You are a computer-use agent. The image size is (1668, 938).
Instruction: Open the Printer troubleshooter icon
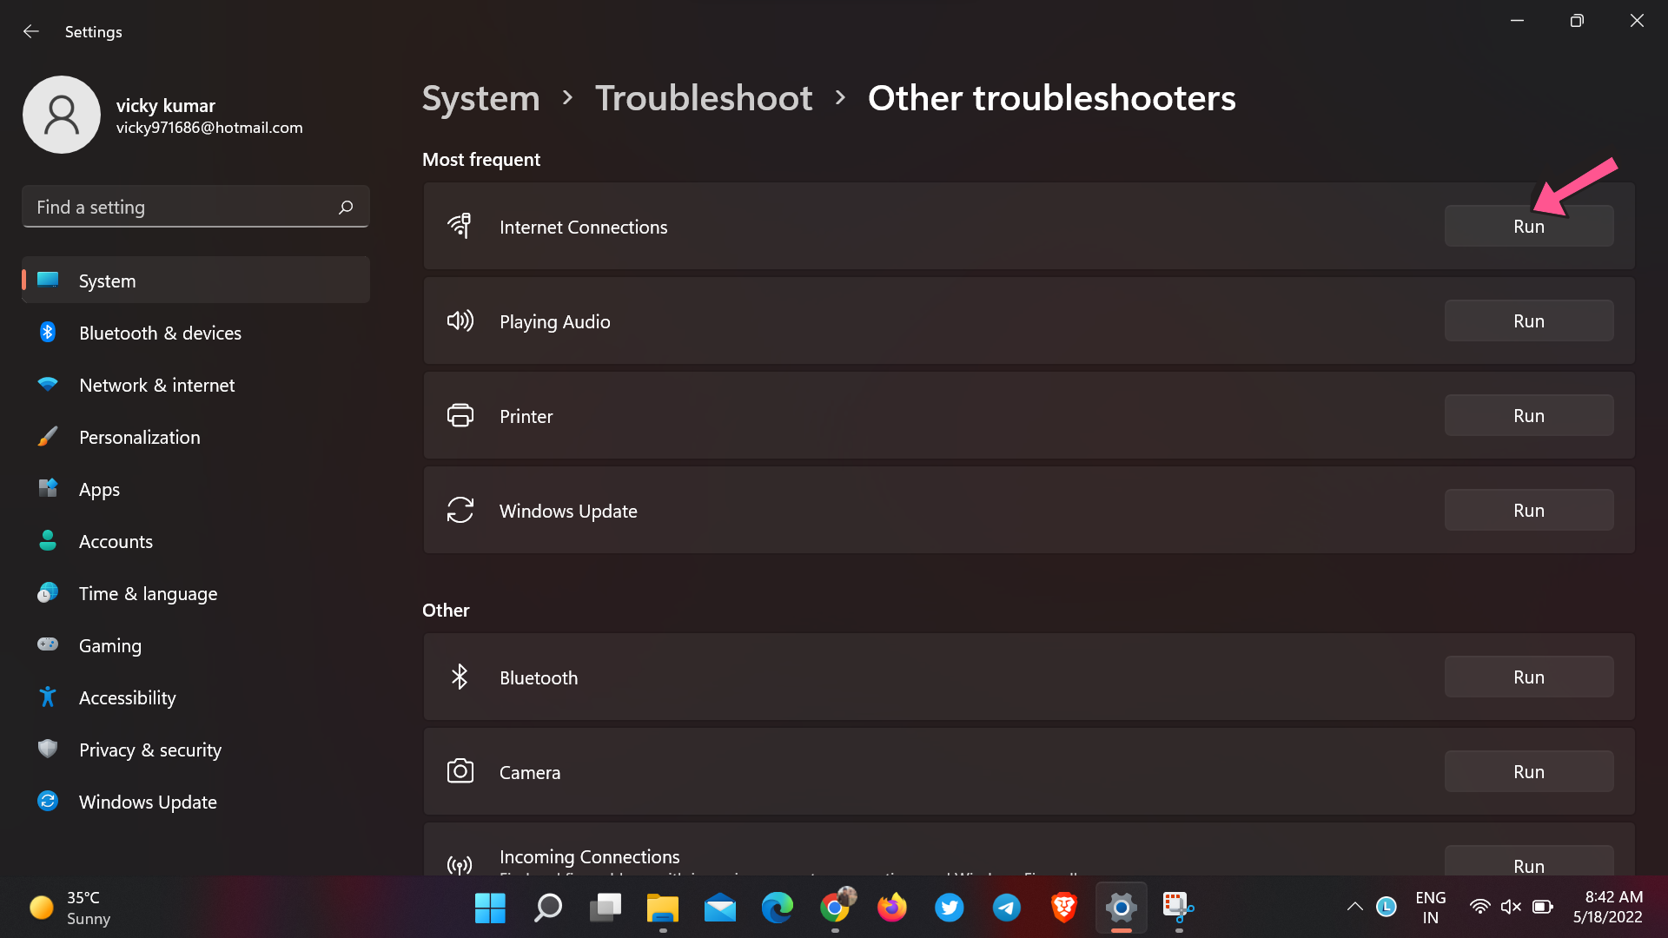[460, 414]
